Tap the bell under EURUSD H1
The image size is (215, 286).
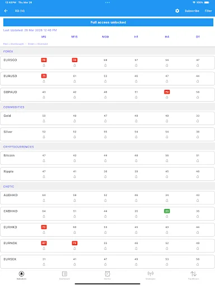pyautogui.click(x=136, y=82)
